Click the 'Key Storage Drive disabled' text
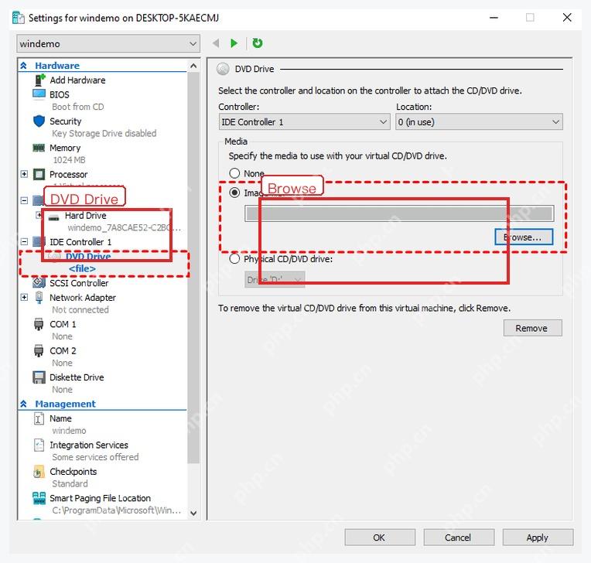 pos(104,133)
